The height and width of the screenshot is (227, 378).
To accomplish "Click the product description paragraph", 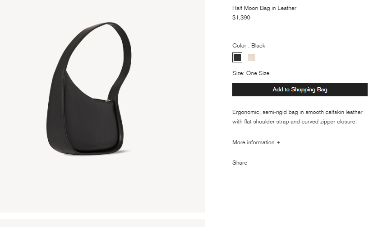I will click(x=297, y=117).
